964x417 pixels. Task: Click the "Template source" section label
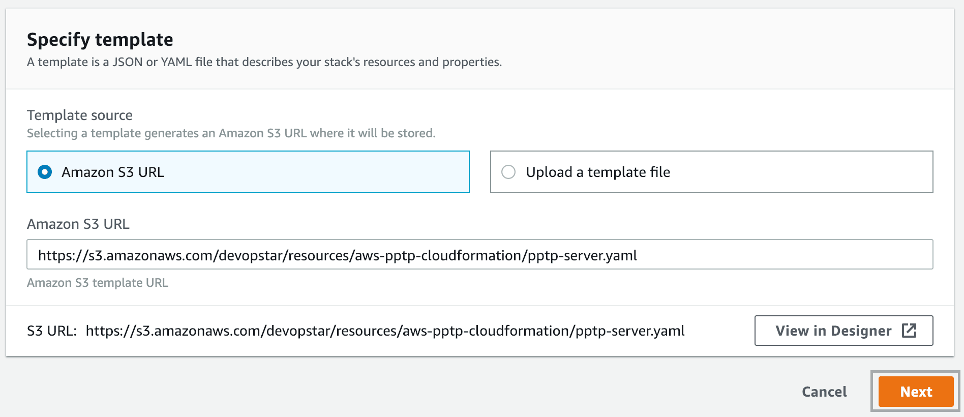[x=80, y=115]
